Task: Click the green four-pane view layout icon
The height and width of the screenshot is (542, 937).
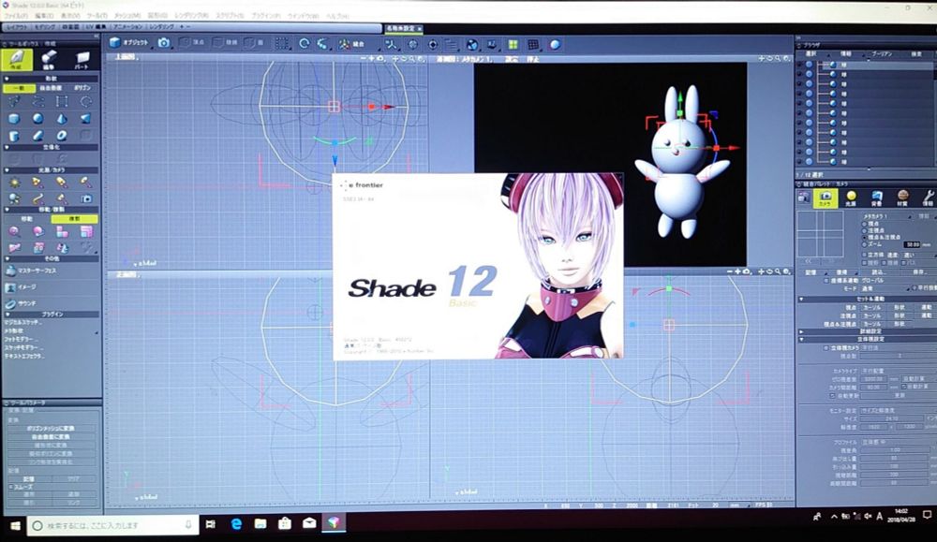Action: 513,44
